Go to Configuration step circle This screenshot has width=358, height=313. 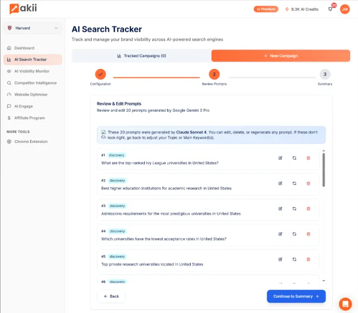(101, 74)
